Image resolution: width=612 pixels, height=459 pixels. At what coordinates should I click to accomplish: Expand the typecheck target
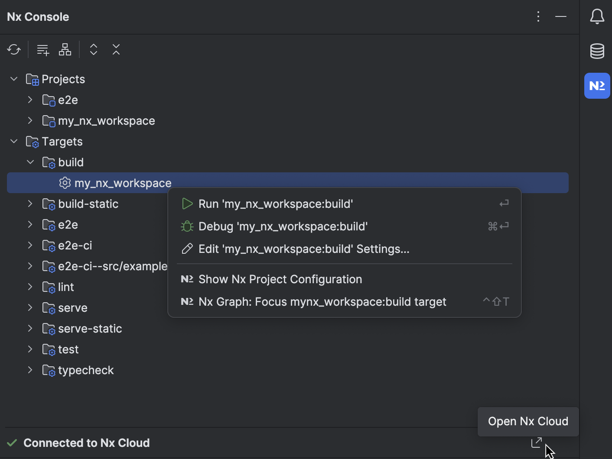[29, 370]
